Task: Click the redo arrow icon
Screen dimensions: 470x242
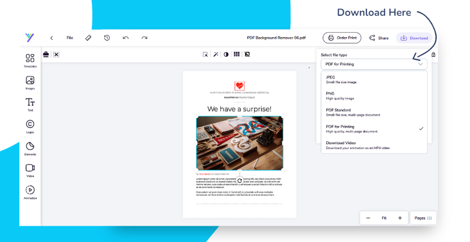Action: (x=144, y=38)
